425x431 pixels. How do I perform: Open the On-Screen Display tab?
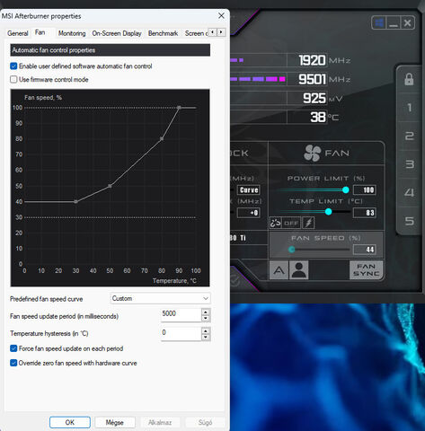pos(117,33)
